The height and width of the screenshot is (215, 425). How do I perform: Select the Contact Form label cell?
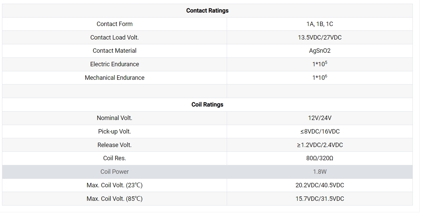click(114, 24)
